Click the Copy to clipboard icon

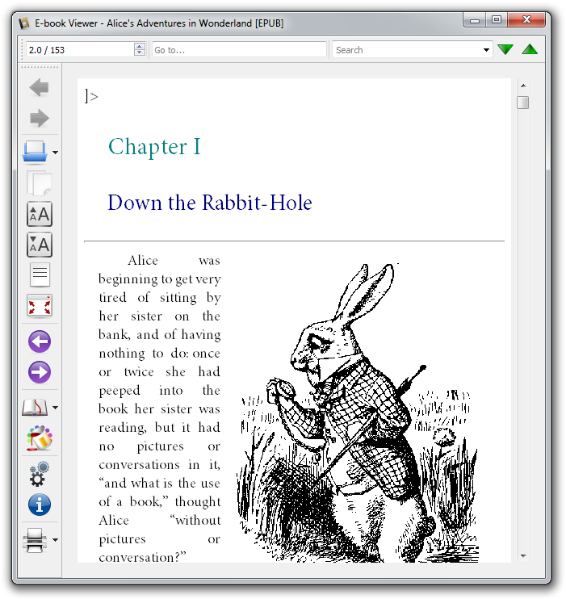39,183
